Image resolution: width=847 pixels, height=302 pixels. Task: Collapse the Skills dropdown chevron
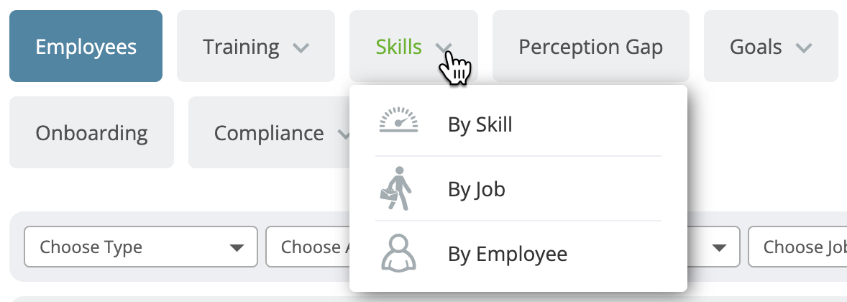point(444,48)
